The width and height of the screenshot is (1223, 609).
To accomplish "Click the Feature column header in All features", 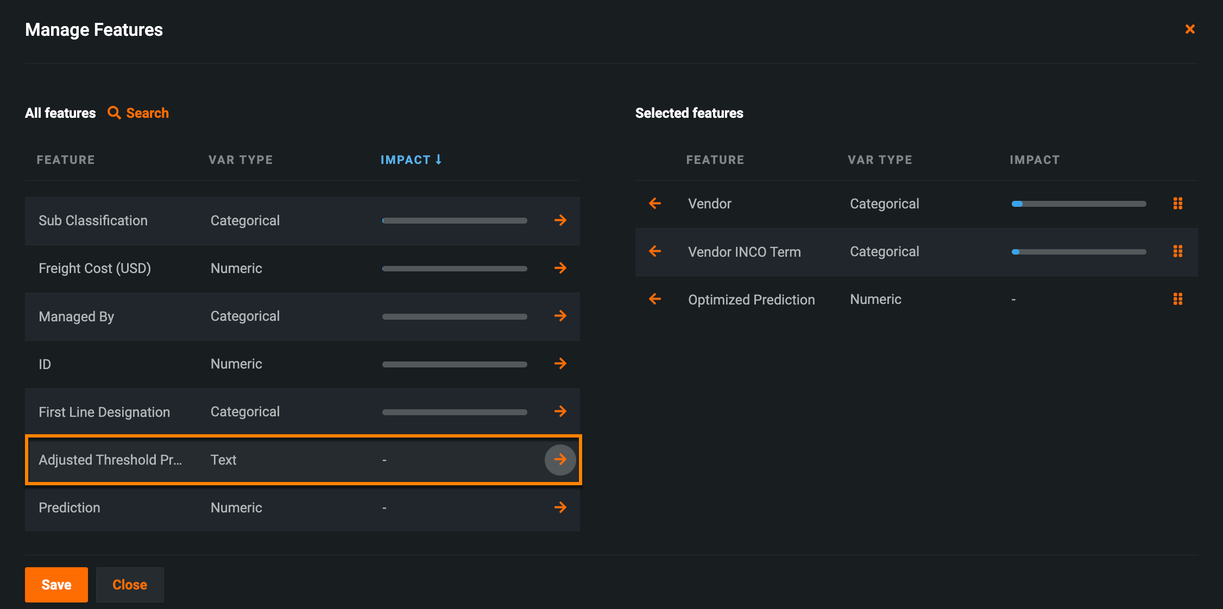I will click(x=66, y=160).
